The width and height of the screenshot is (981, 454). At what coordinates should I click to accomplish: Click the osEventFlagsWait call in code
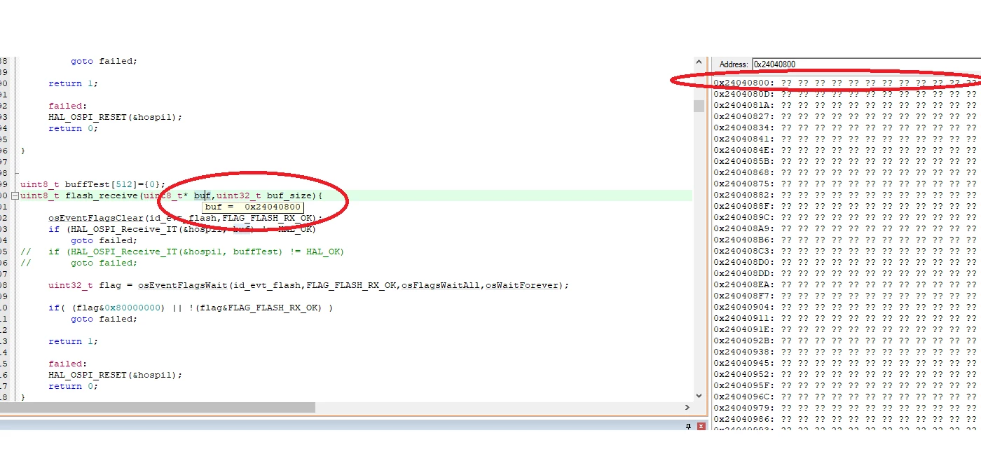point(183,285)
